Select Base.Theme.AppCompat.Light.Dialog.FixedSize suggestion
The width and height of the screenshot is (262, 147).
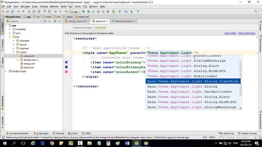193,81
